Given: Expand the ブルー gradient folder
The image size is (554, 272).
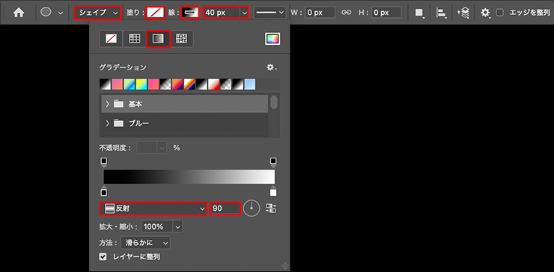Looking at the screenshot, I should [107, 123].
